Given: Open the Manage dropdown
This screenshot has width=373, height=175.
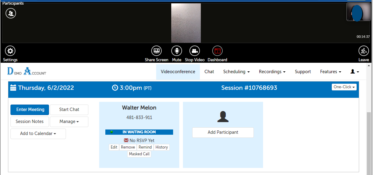Looking at the screenshot, I should [x=69, y=121].
